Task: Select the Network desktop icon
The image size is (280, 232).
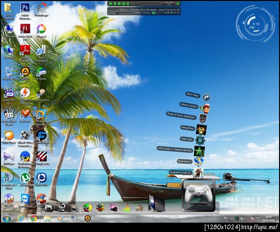Action: pyautogui.click(x=9, y=52)
